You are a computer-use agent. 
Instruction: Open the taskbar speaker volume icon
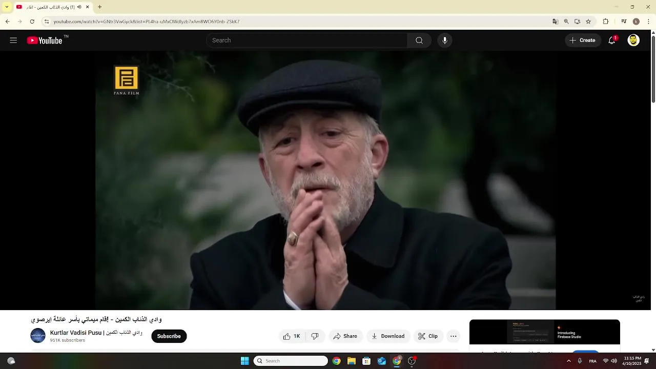click(614, 361)
